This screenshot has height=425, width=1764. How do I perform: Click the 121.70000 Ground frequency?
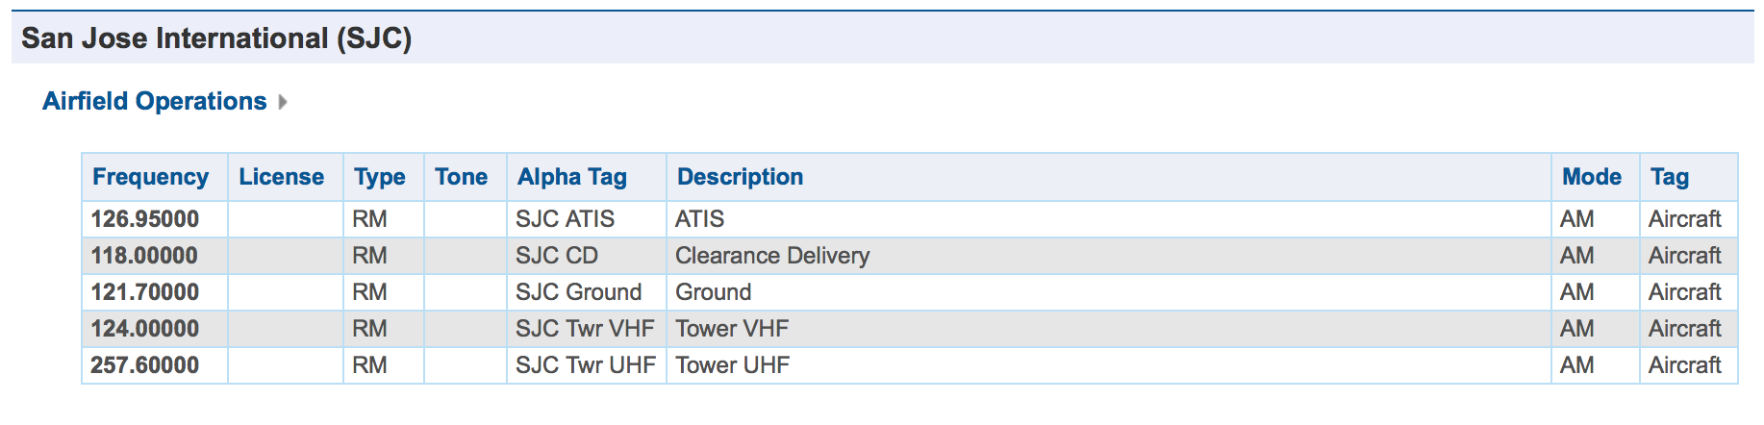[145, 292]
